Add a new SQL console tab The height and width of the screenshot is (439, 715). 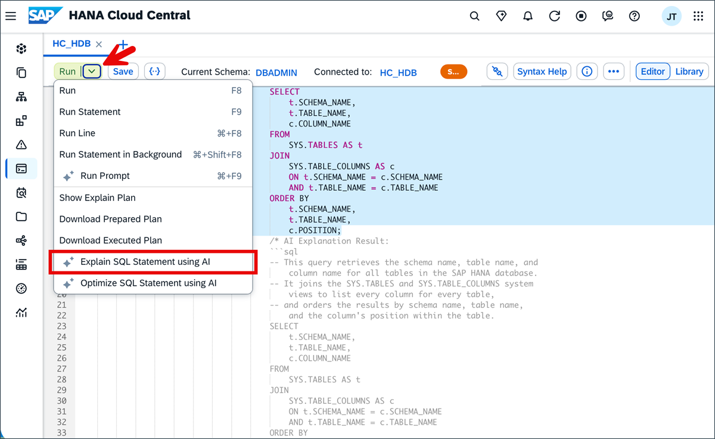pos(123,44)
